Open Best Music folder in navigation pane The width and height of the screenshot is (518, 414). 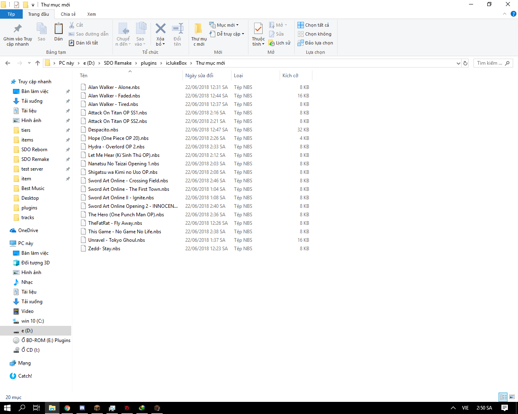click(x=33, y=188)
